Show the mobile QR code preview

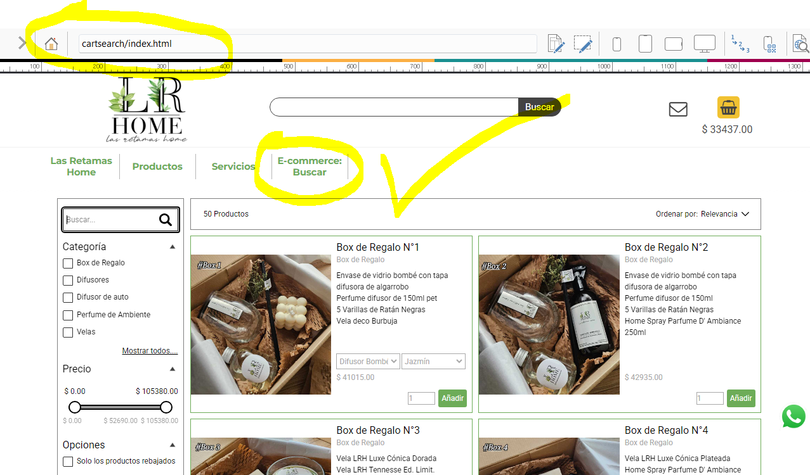(769, 44)
